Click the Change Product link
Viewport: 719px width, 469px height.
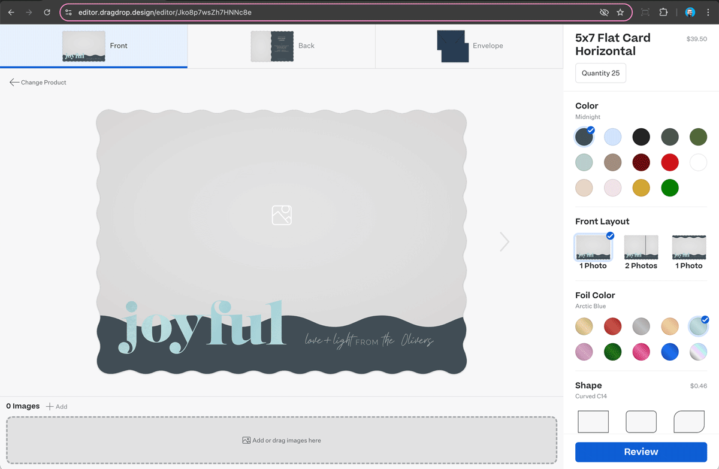point(38,82)
